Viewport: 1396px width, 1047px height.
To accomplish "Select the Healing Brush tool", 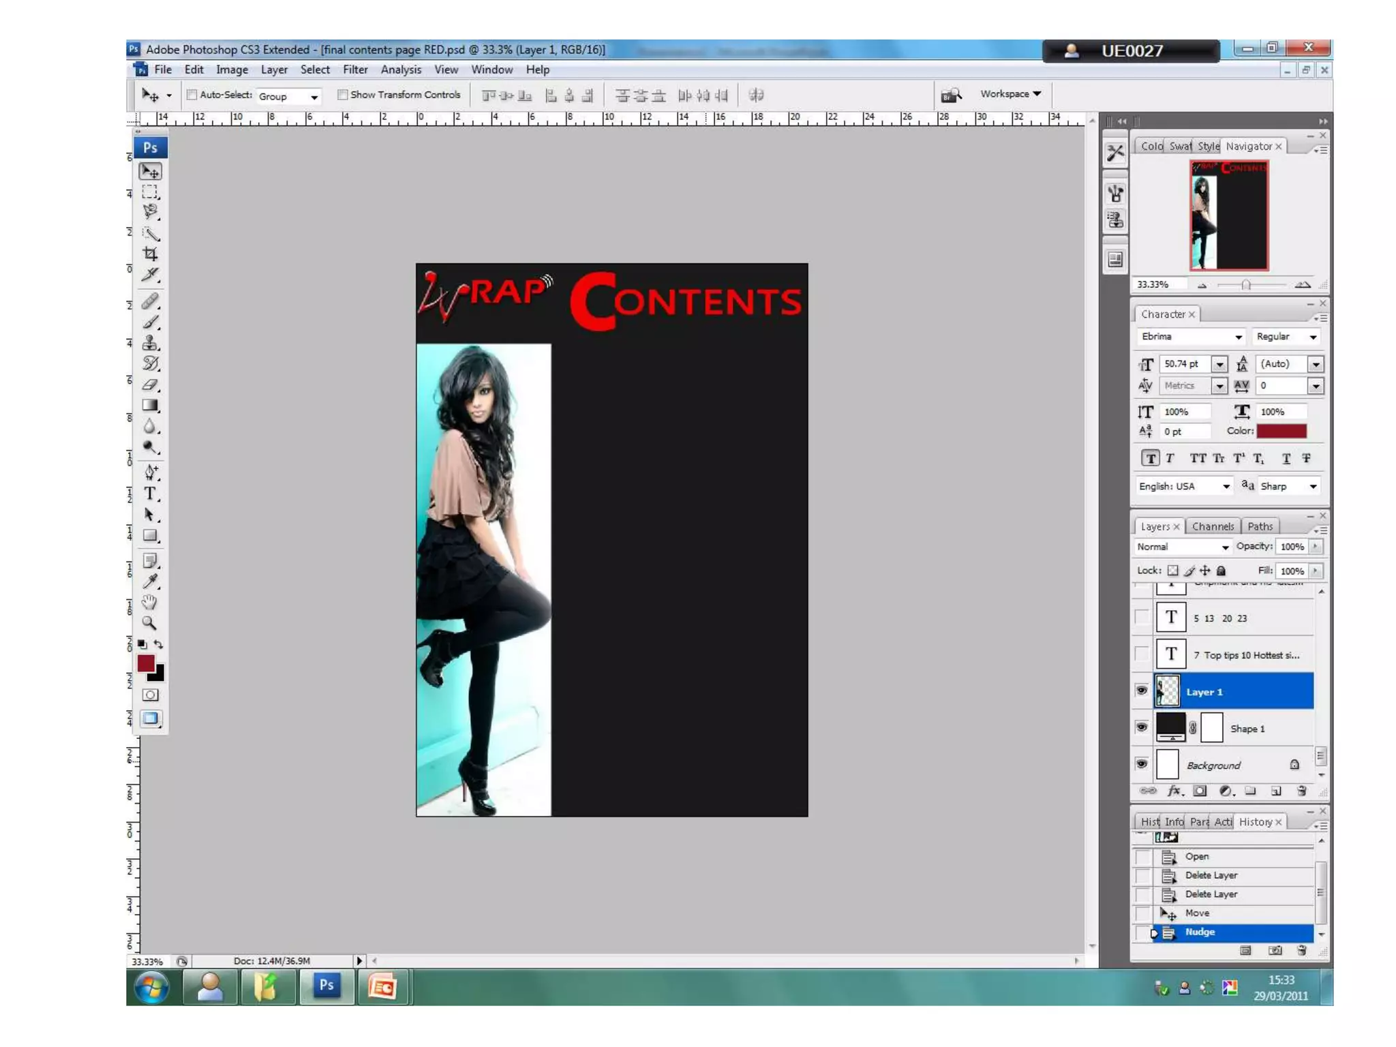I will coord(150,301).
